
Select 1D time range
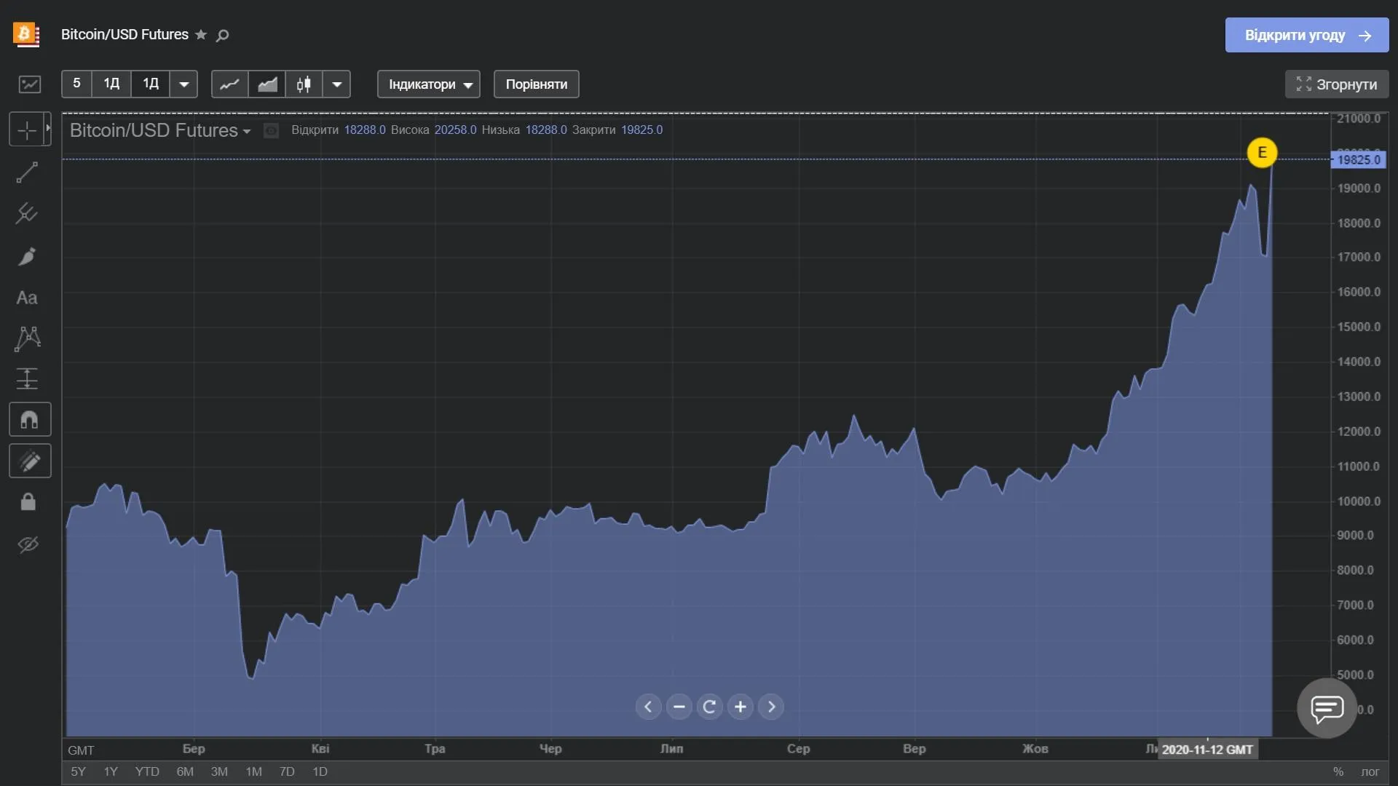point(320,771)
